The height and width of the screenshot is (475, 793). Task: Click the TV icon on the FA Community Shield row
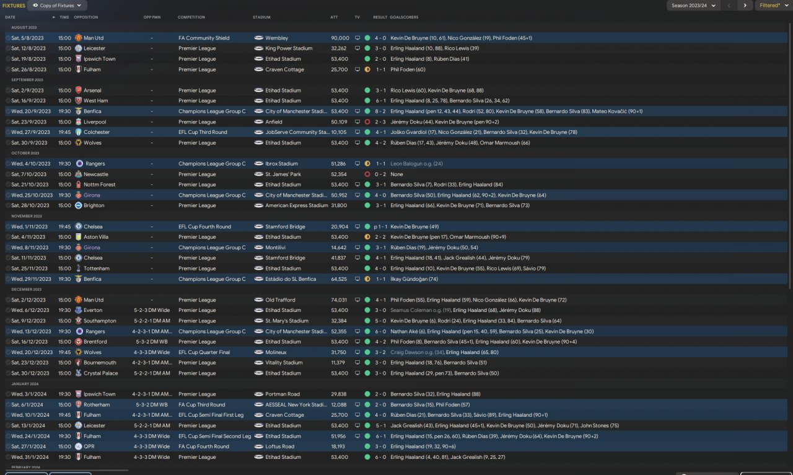point(357,38)
